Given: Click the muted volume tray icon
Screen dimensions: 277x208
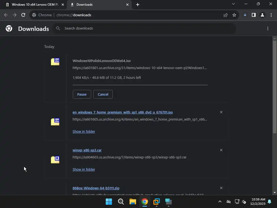Looking at the screenshot, I should coord(244,201).
